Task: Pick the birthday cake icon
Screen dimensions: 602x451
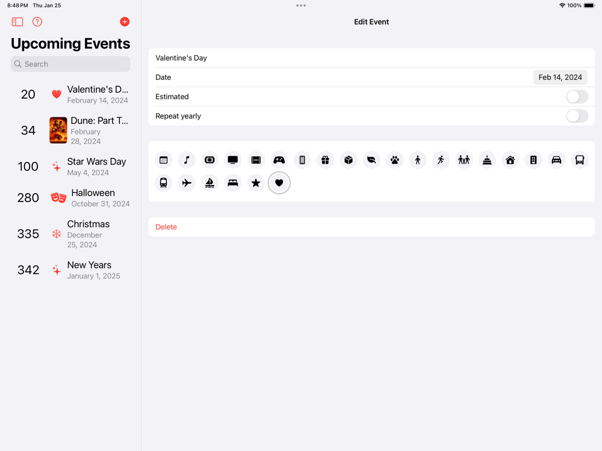Action: tap(487, 160)
